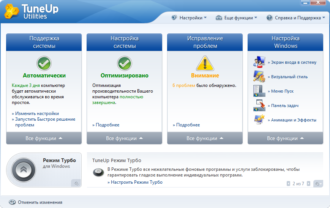This screenshot has height=208, width=330.
Task: Click the Turbo mode device icon in info panel
Action: click(98, 172)
